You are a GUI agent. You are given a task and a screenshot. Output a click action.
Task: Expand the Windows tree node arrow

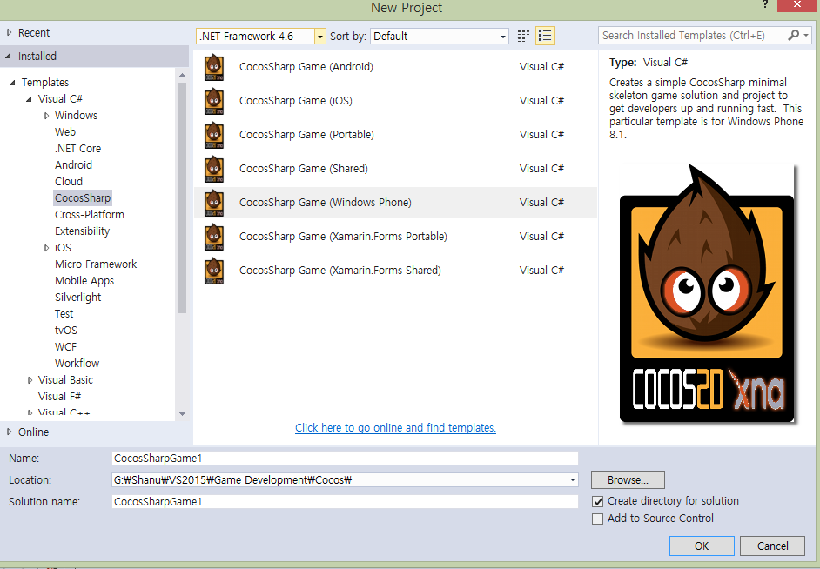pos(46,116)
